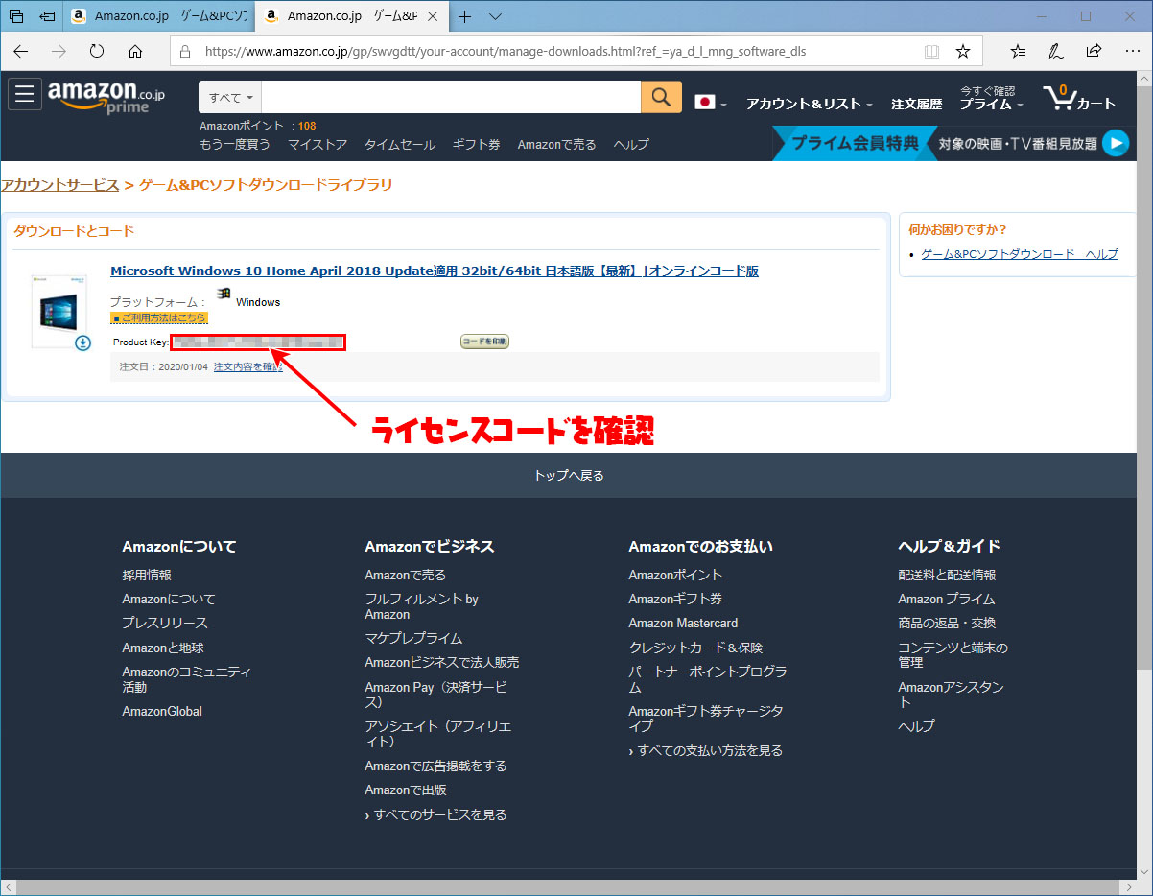Screen dimensions: 1153x896
Task: Click the prime benefits play arrow
Action: [1115, 143]
